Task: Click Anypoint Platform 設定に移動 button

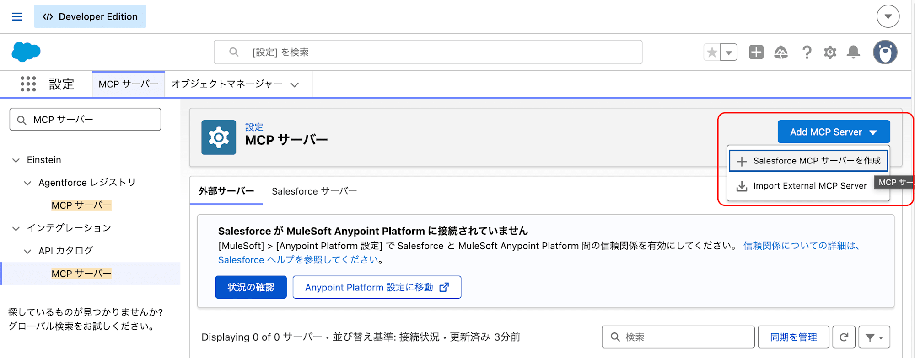Action: 377,287
